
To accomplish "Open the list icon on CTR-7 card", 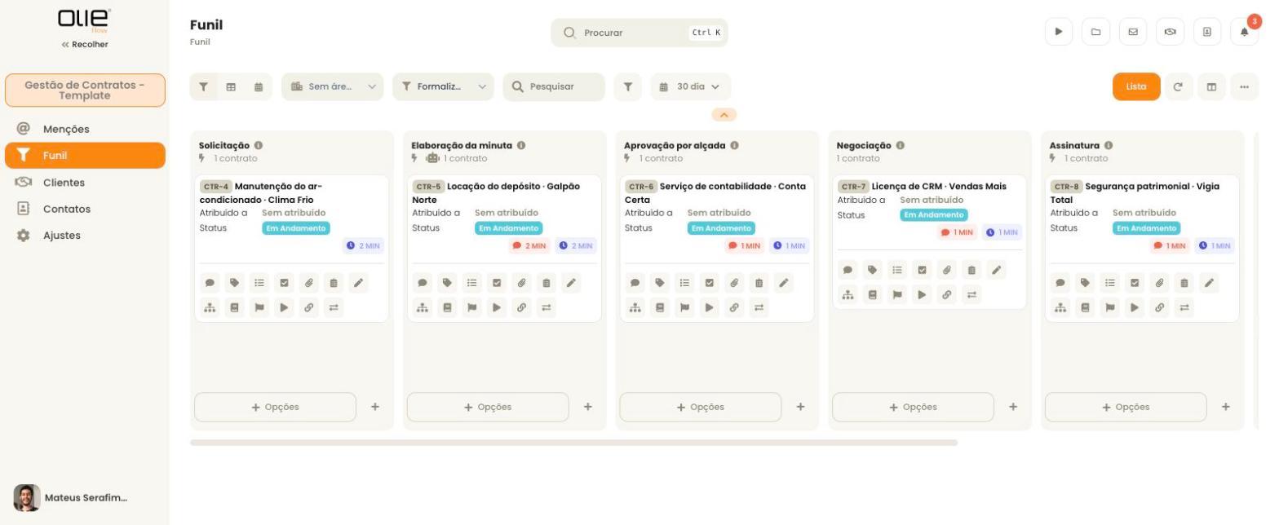I will click(x=897, y=270).
